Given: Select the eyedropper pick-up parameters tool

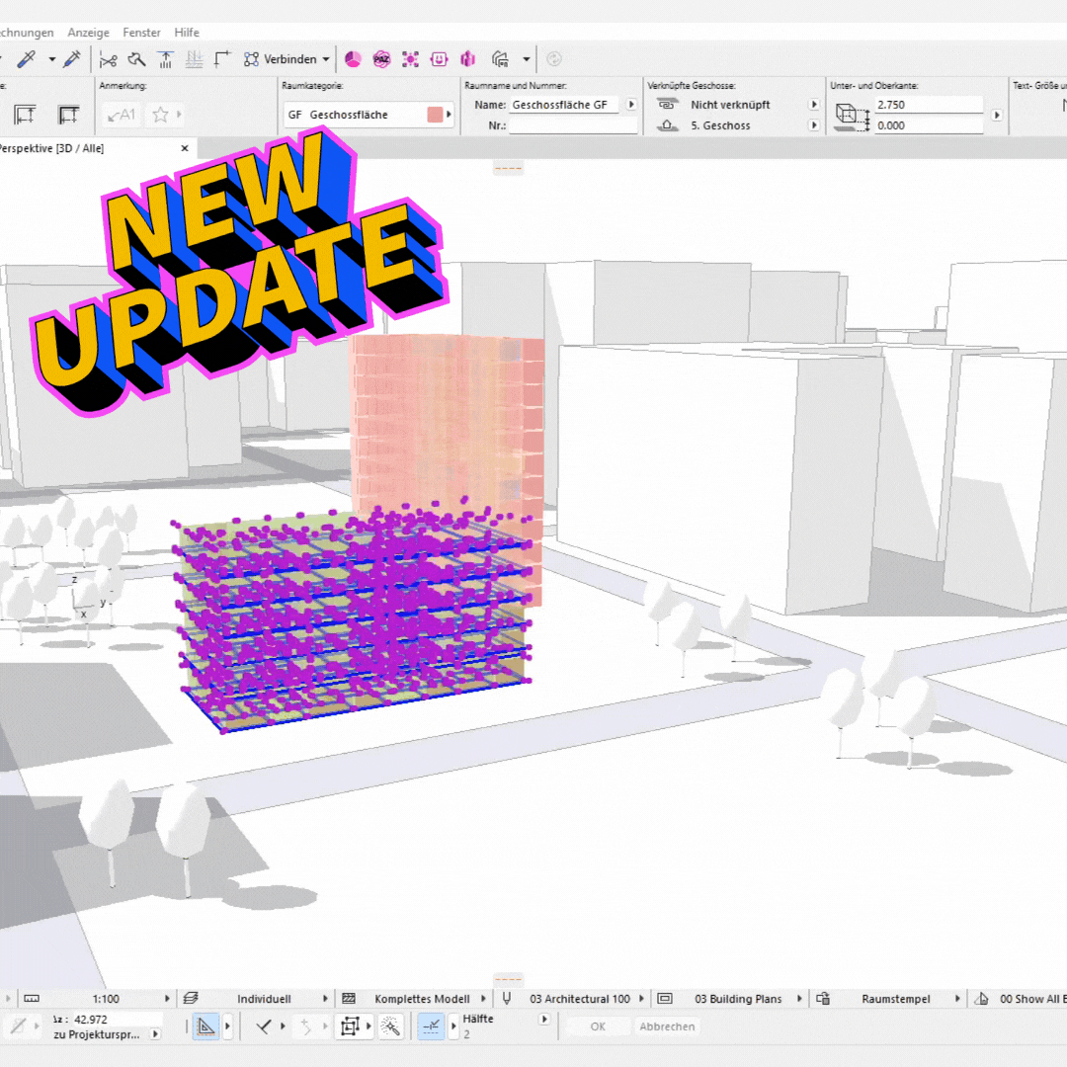Looking at the screenshot, I should coord(26,60).
